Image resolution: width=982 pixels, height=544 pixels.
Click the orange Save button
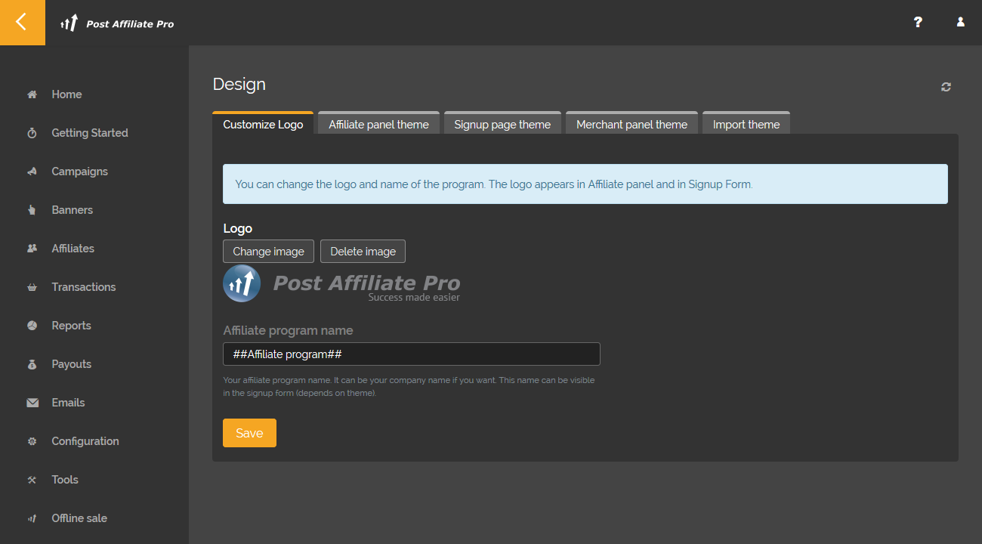pyautogui.click(x=249, y=433)
